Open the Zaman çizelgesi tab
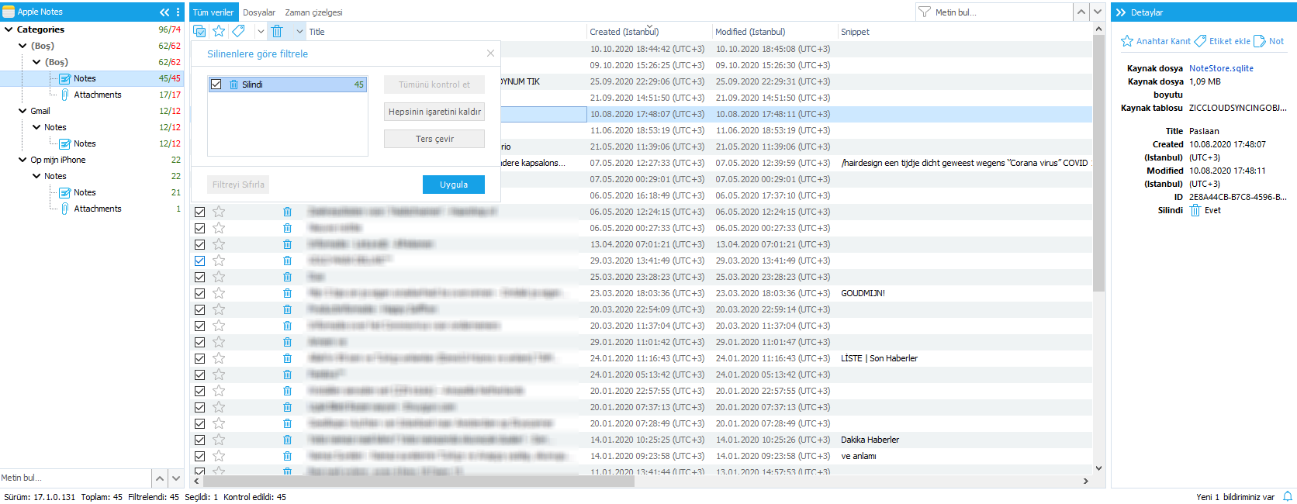1297x504 pixels. tap(313, 12)
